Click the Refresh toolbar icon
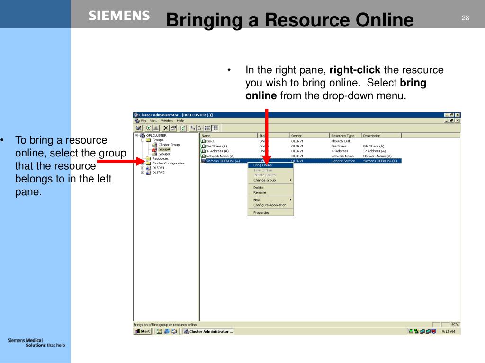 pyautogui.click(x=183, y=128)
